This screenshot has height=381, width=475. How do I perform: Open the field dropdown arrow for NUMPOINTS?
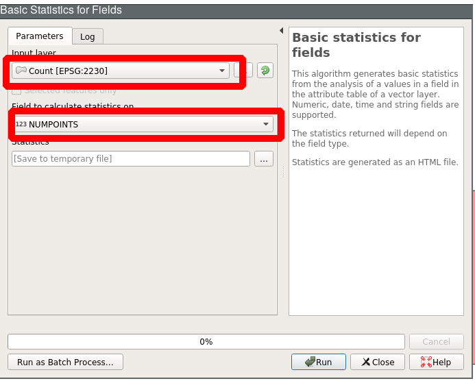[x=266, y=124]
